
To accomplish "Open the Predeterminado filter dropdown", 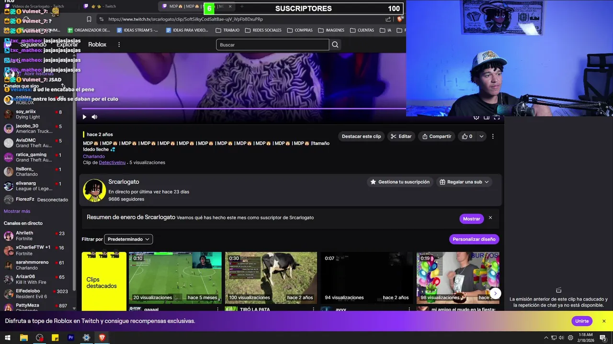I will tap(129, 239).
